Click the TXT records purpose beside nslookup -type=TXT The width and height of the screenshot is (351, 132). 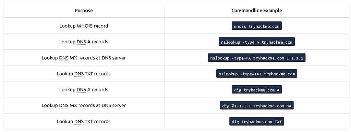(84, 74)
